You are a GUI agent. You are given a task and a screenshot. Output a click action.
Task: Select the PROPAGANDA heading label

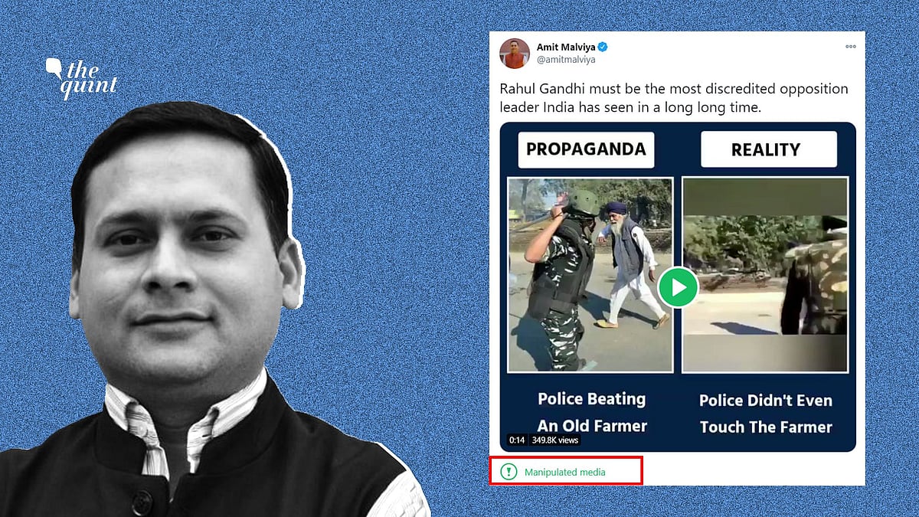coord(586,149)
